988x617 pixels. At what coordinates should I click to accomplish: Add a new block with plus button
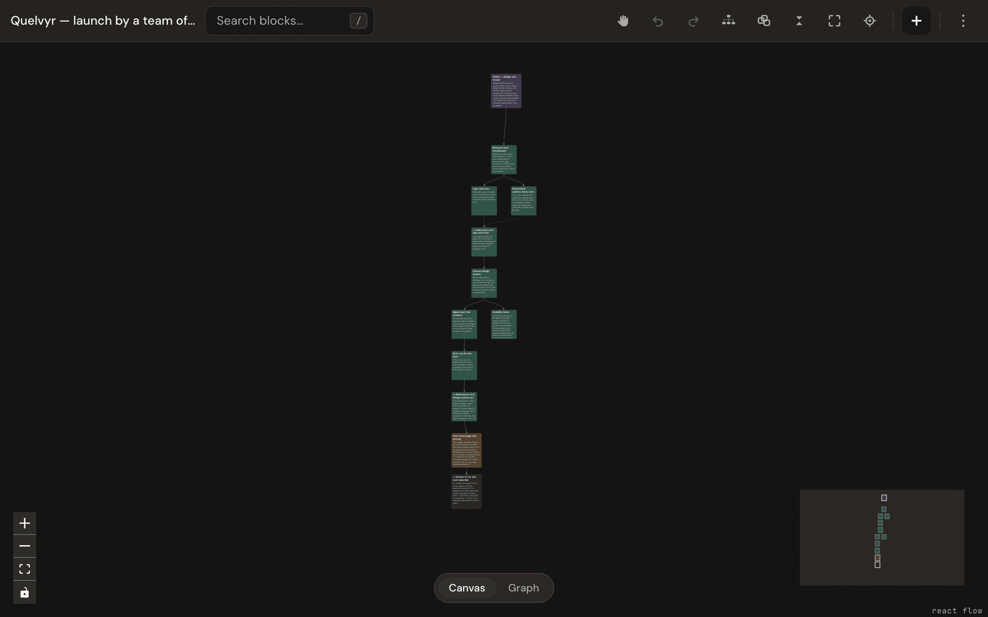(917, 21)
